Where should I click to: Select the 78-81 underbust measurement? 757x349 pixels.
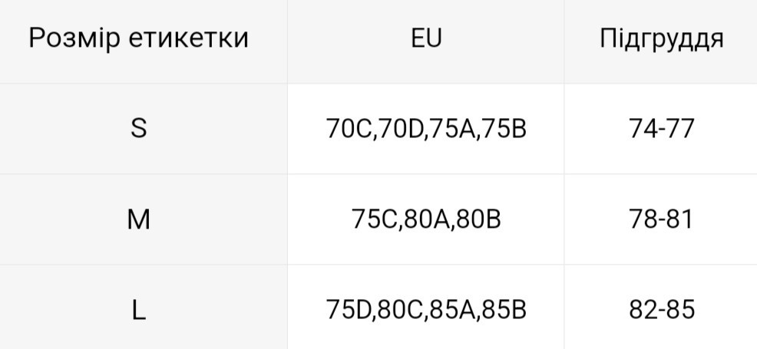661,219
